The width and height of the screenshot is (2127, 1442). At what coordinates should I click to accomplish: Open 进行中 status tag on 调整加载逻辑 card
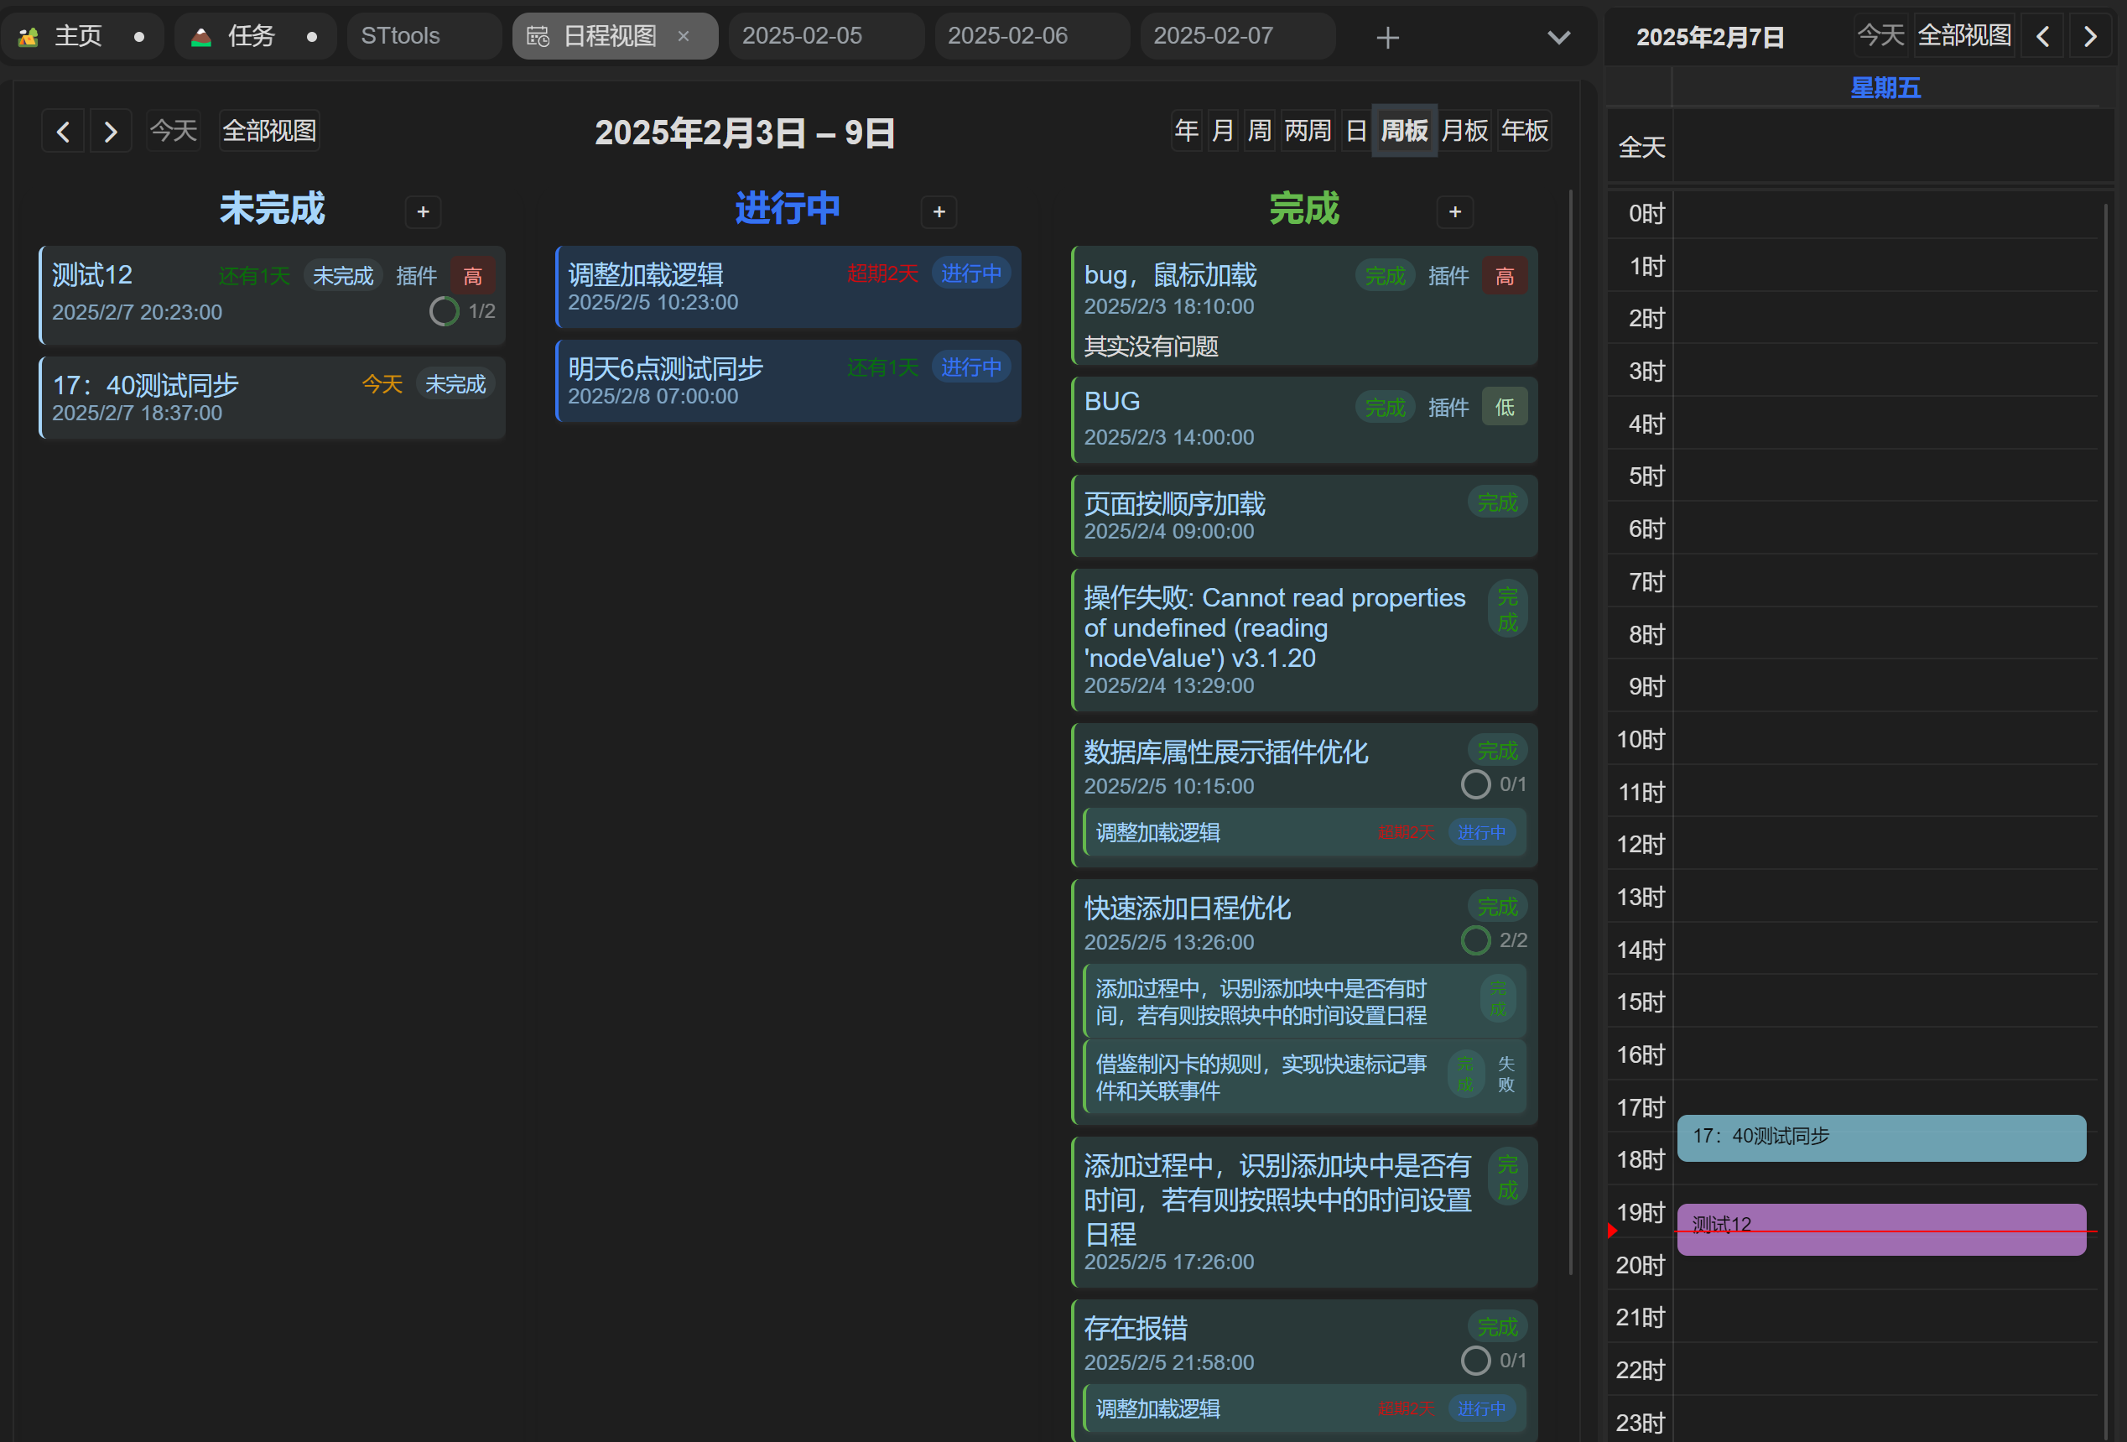coord(971,273)
